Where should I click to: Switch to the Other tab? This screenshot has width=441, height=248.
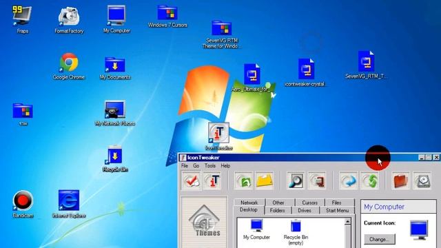[278, 203]
